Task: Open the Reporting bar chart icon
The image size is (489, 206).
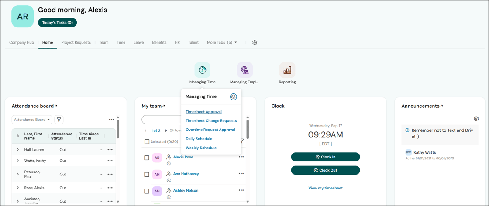Action: [287, 70]
